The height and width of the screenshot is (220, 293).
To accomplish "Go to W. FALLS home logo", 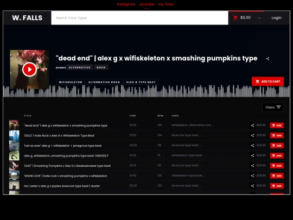I will pos(27,18).
